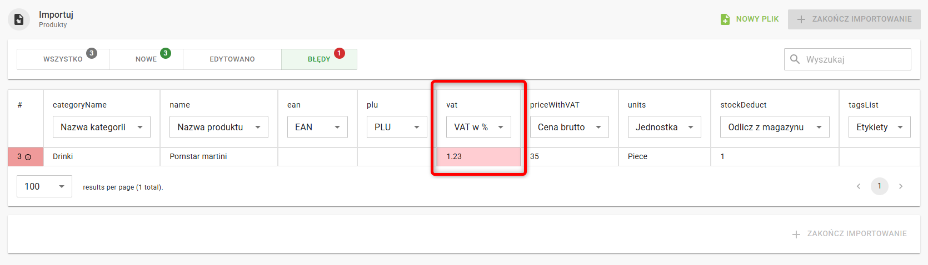
Task: Switch to the WSZYSTKO tab
Action: pos(63,59)
